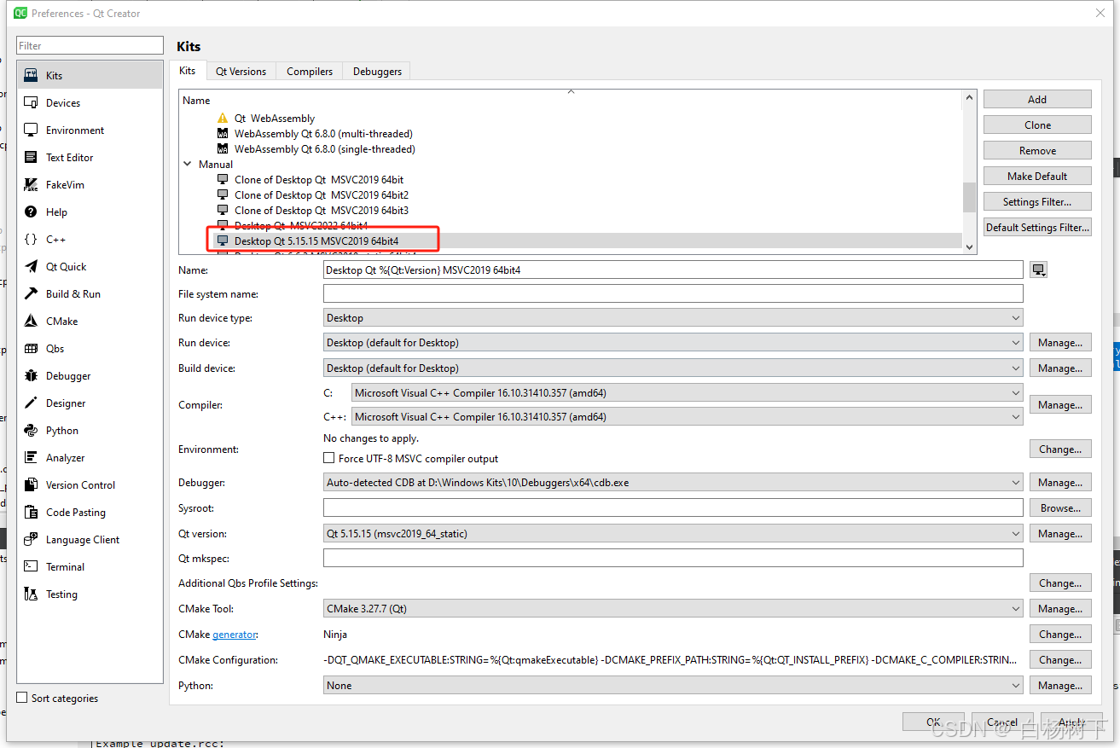Follow the CMake generator link
The width and height of the screenshot is (1120, 748).
(235, 635)
